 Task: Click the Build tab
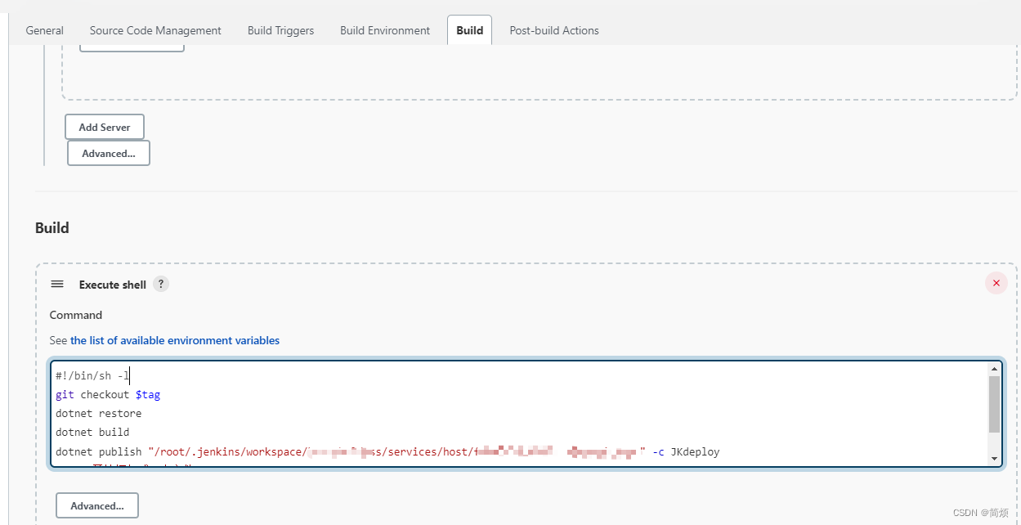(469, 30)
